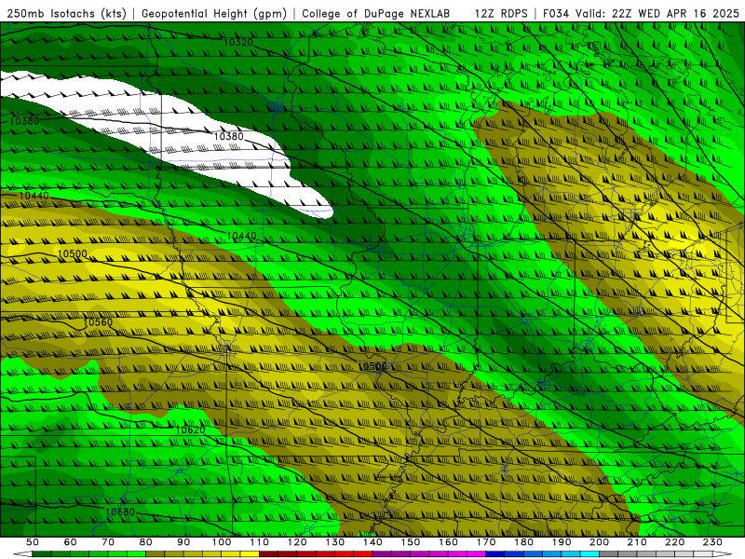Click "College of DuPage NEXLAB" in the header
Viewport: 745px width, 559px height.
pyautogui.click(x=376, y=13)
